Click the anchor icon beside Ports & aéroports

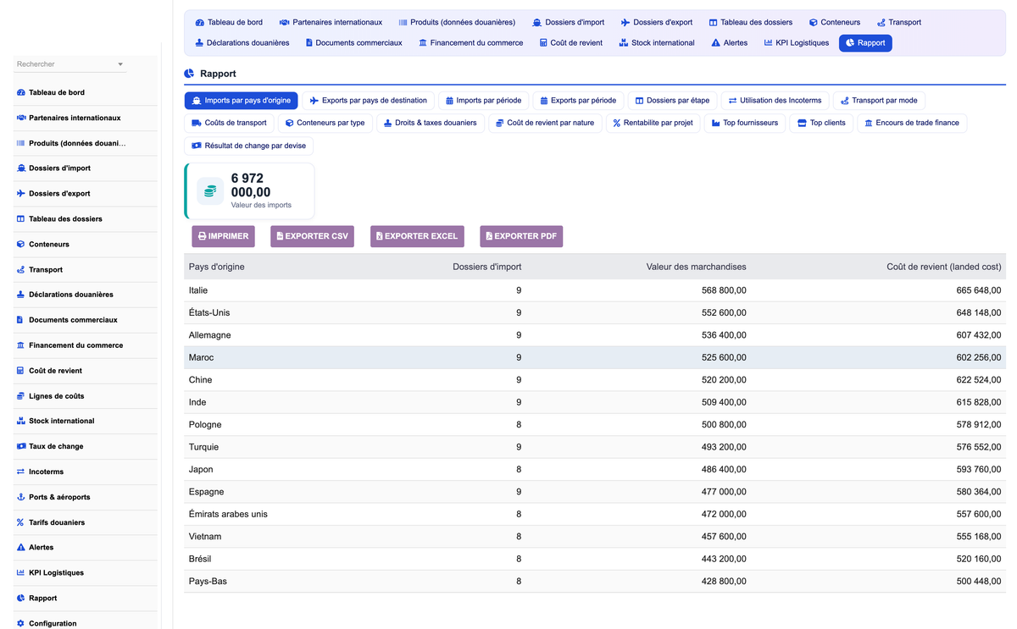tap(21, 497)
